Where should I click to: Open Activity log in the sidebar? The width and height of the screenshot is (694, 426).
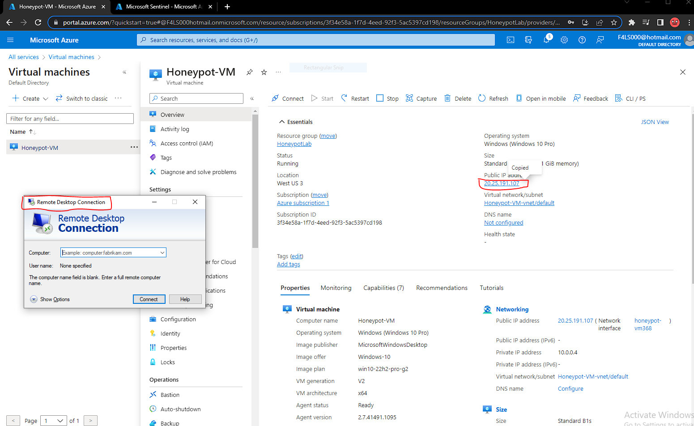point(175,129)
